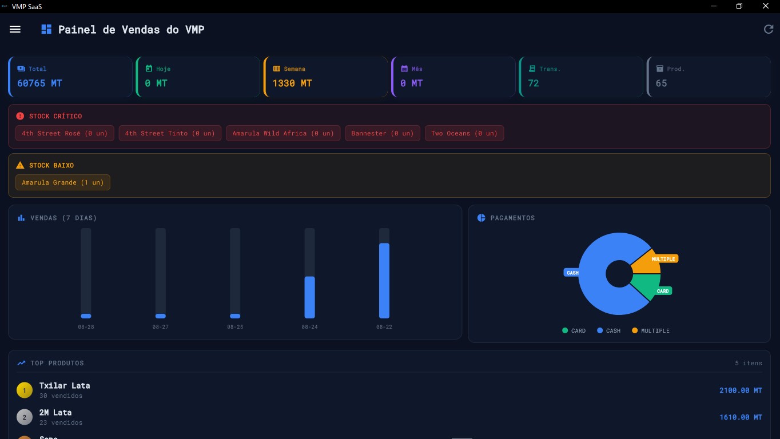This screenshot has height=439, width=780.
Task: Toggle the CASH legend entry
Action: [608, 330]
